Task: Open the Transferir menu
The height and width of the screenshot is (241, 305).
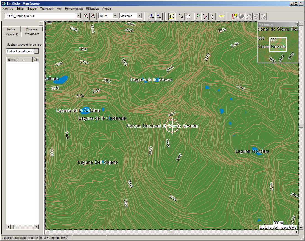Action: (47, 9)
